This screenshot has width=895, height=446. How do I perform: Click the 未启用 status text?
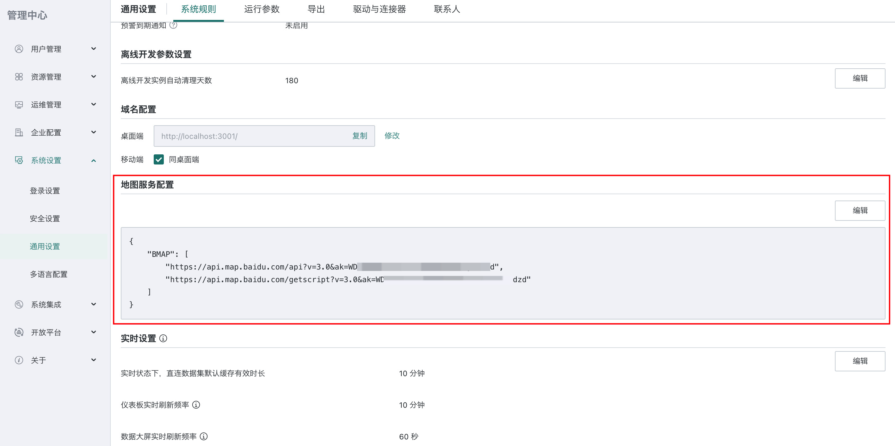point(296,25)
